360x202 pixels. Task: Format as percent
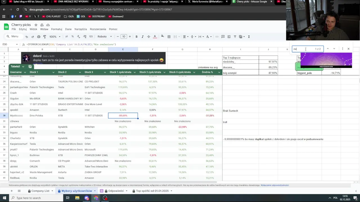click(73, 36)
